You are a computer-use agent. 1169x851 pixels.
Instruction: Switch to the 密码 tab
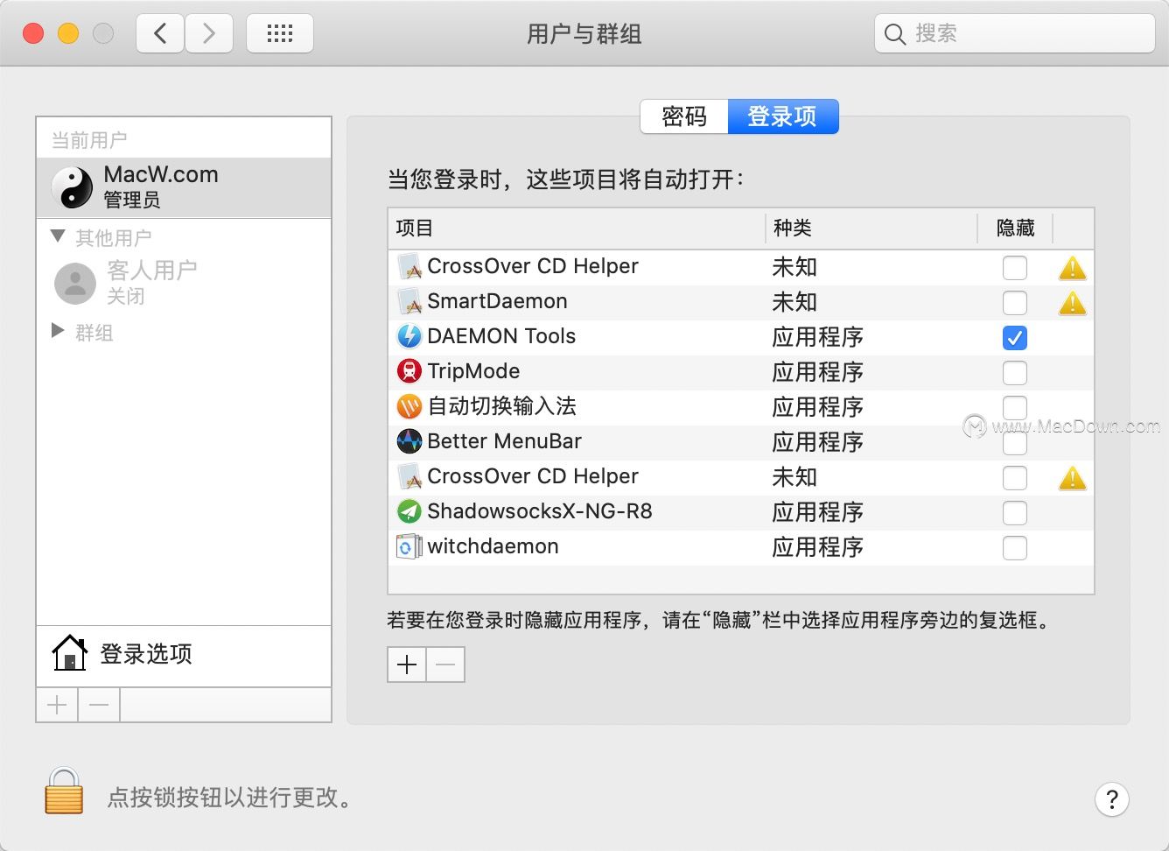pos(684,116)
